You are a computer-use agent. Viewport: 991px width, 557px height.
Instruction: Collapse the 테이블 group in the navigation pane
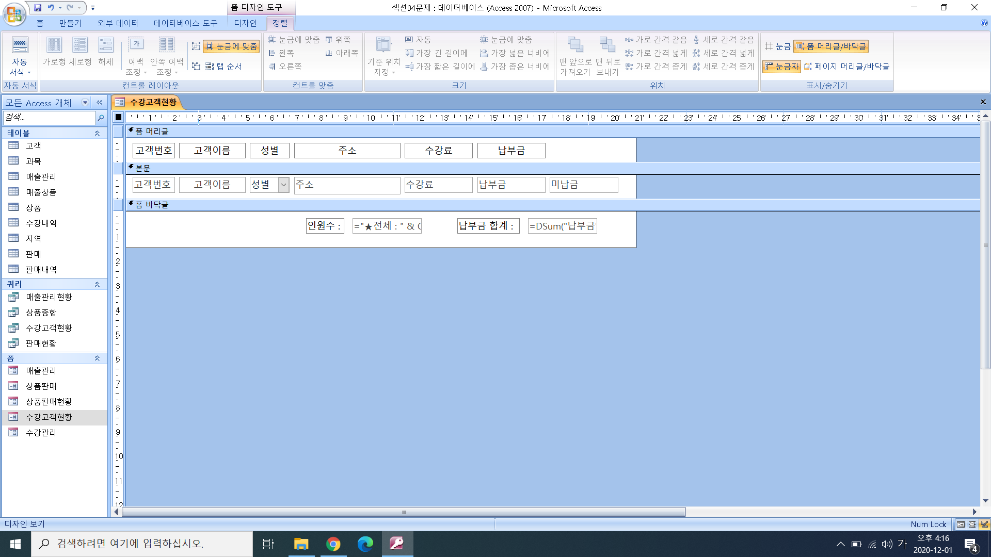point(97,133)
